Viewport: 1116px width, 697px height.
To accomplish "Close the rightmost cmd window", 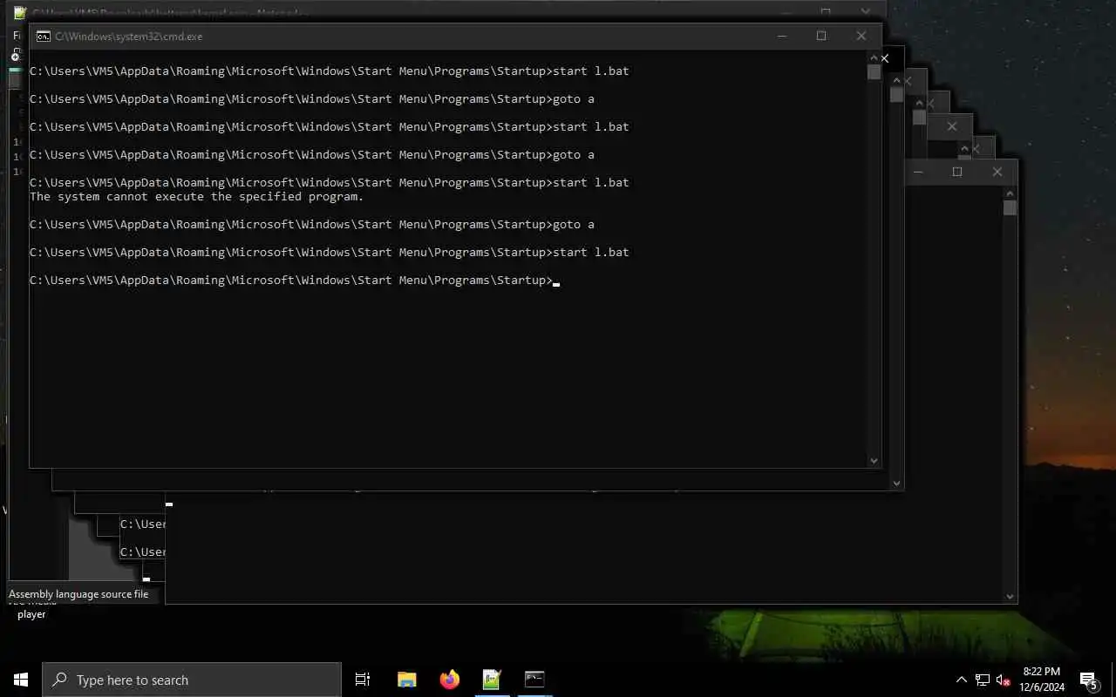I will coord(997,172).
